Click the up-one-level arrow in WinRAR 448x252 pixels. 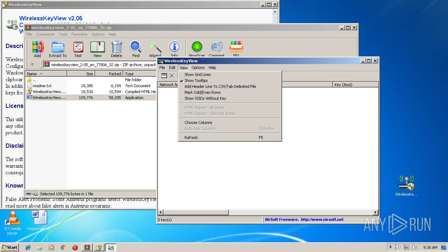click(32, 64)
